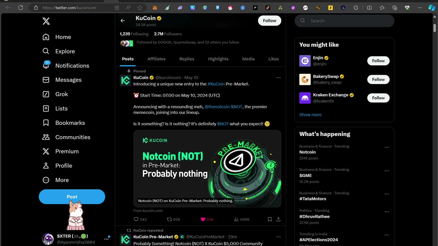
Task: Open Premium in the sidebar
Action: [x=61, y=151]
